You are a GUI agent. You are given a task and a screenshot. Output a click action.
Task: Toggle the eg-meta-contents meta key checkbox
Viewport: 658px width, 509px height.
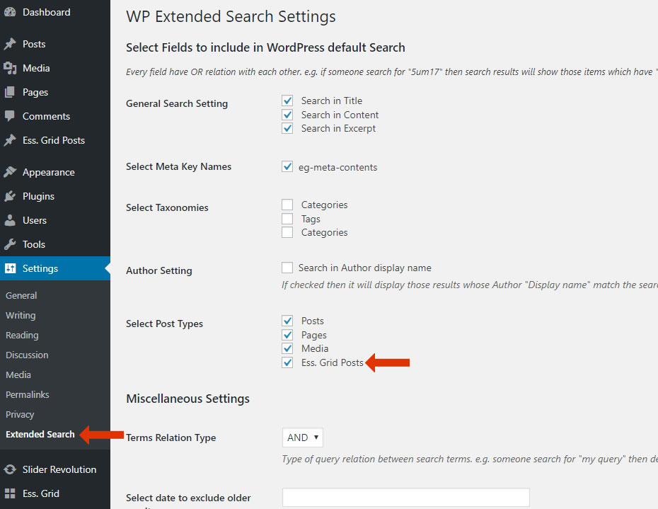(x=287, y=167)
